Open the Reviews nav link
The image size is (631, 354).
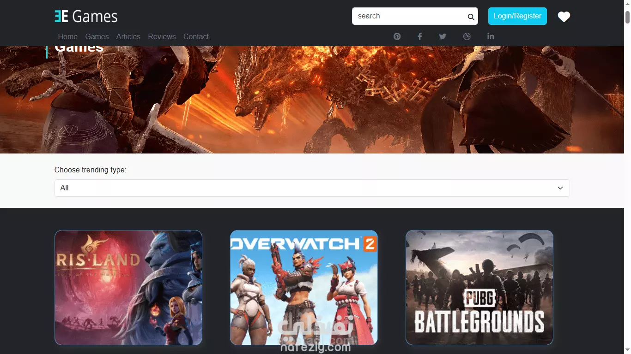click(x=162, y=36)
